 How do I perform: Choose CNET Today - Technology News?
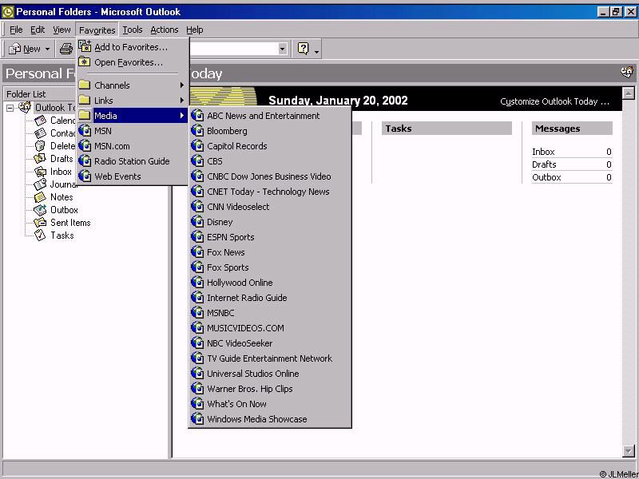(270, 192)
